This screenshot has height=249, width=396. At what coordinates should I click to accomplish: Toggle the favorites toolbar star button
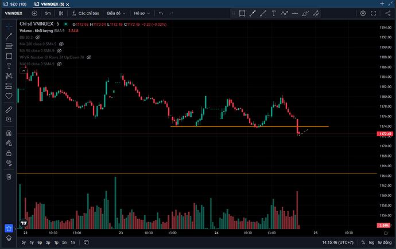(x=9, y=228)
